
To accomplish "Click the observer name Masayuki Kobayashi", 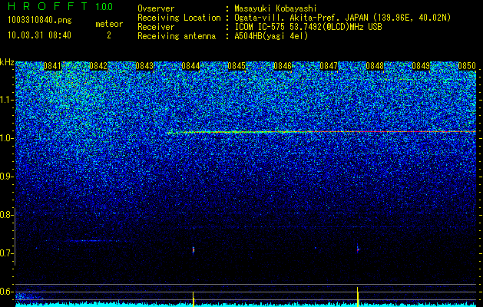I will pos(276,8).
